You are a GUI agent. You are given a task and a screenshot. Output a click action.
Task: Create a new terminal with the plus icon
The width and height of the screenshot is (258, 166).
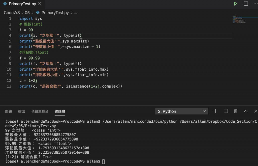point(216,111)
